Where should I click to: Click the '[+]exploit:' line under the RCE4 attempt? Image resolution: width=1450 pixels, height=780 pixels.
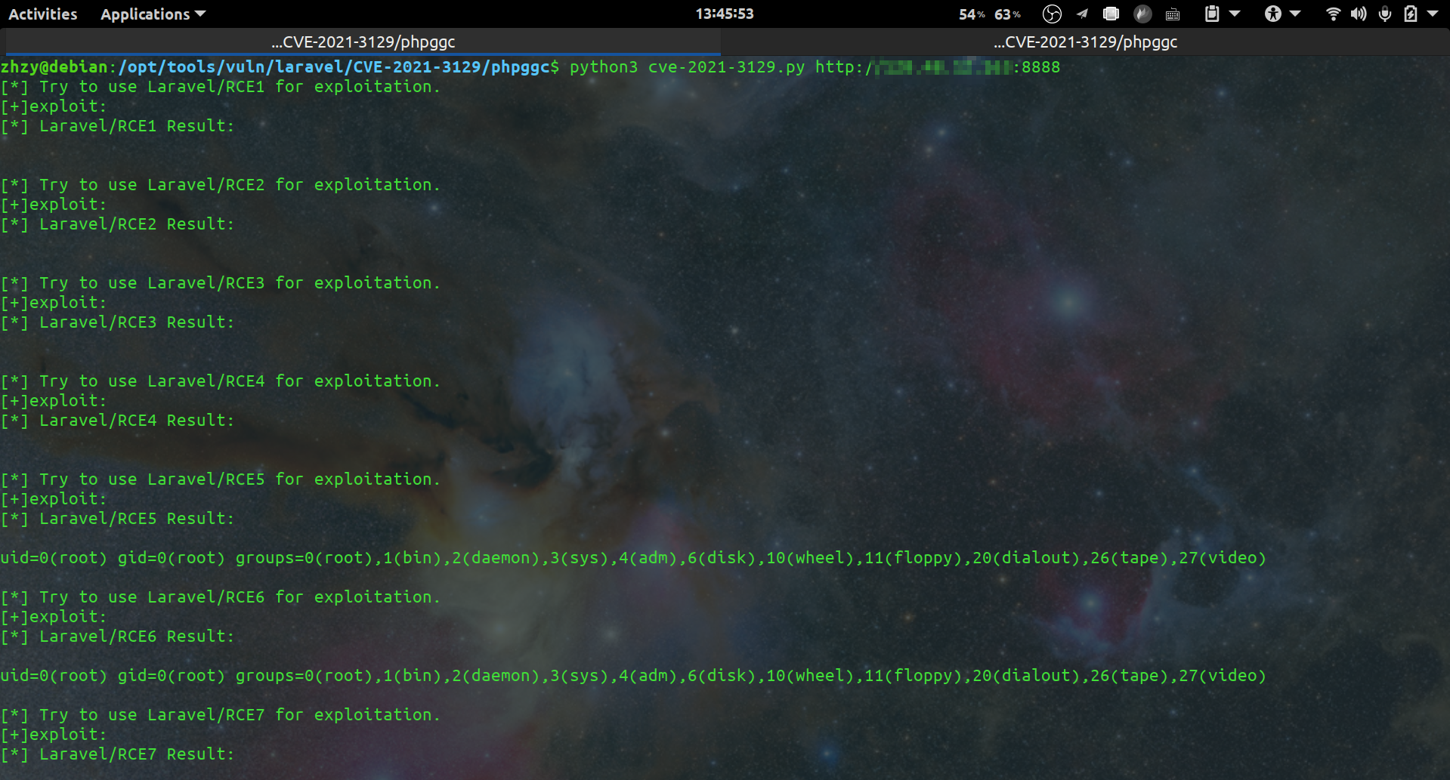point(54,401)
